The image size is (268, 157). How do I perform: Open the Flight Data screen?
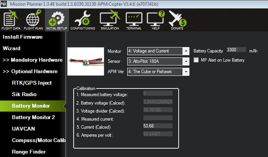point(11,20)
